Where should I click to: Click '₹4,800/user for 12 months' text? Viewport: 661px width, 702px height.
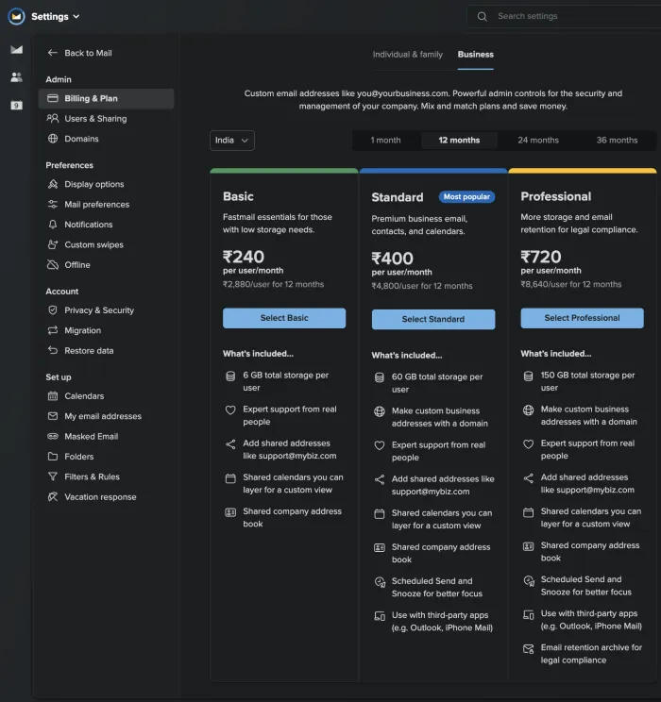pos(422,286)
